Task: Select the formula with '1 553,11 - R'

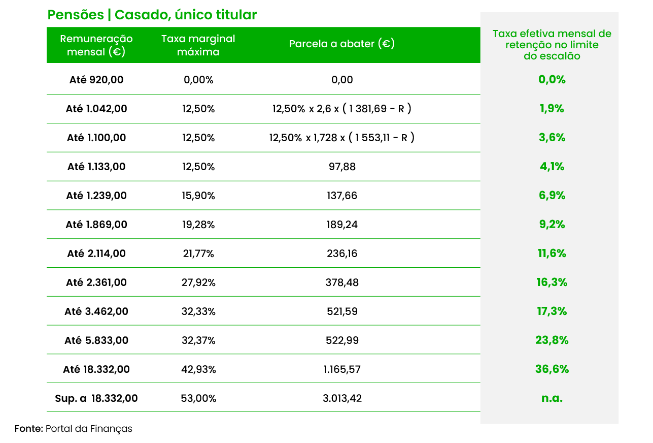Action: (x=341, y=138)
